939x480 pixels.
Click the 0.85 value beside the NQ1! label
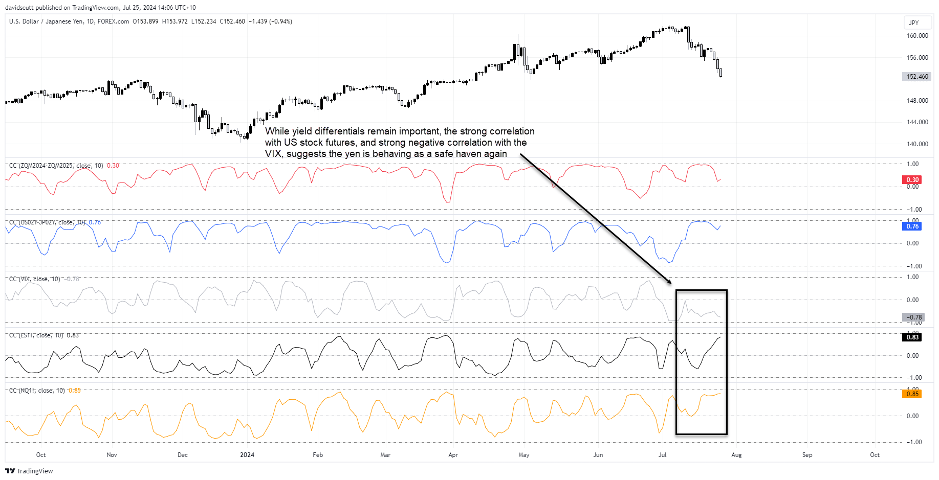[74, 391]
